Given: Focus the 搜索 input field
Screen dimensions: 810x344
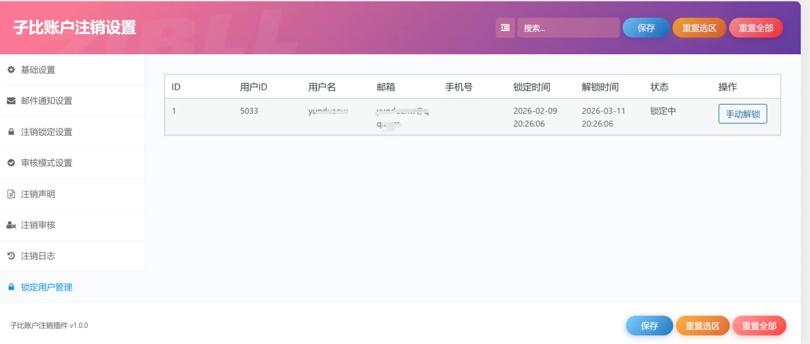Looking at the screenshot, I should tap(568, 28).
